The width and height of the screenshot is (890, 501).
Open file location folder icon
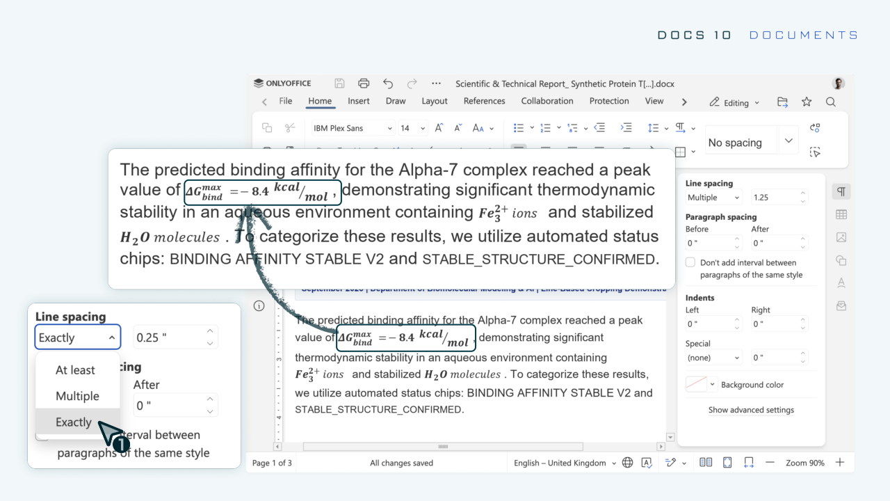click(x=782, y=102)
